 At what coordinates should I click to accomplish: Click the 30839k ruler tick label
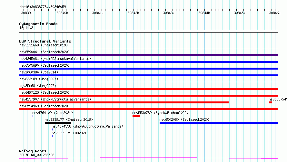coord(27,13)
